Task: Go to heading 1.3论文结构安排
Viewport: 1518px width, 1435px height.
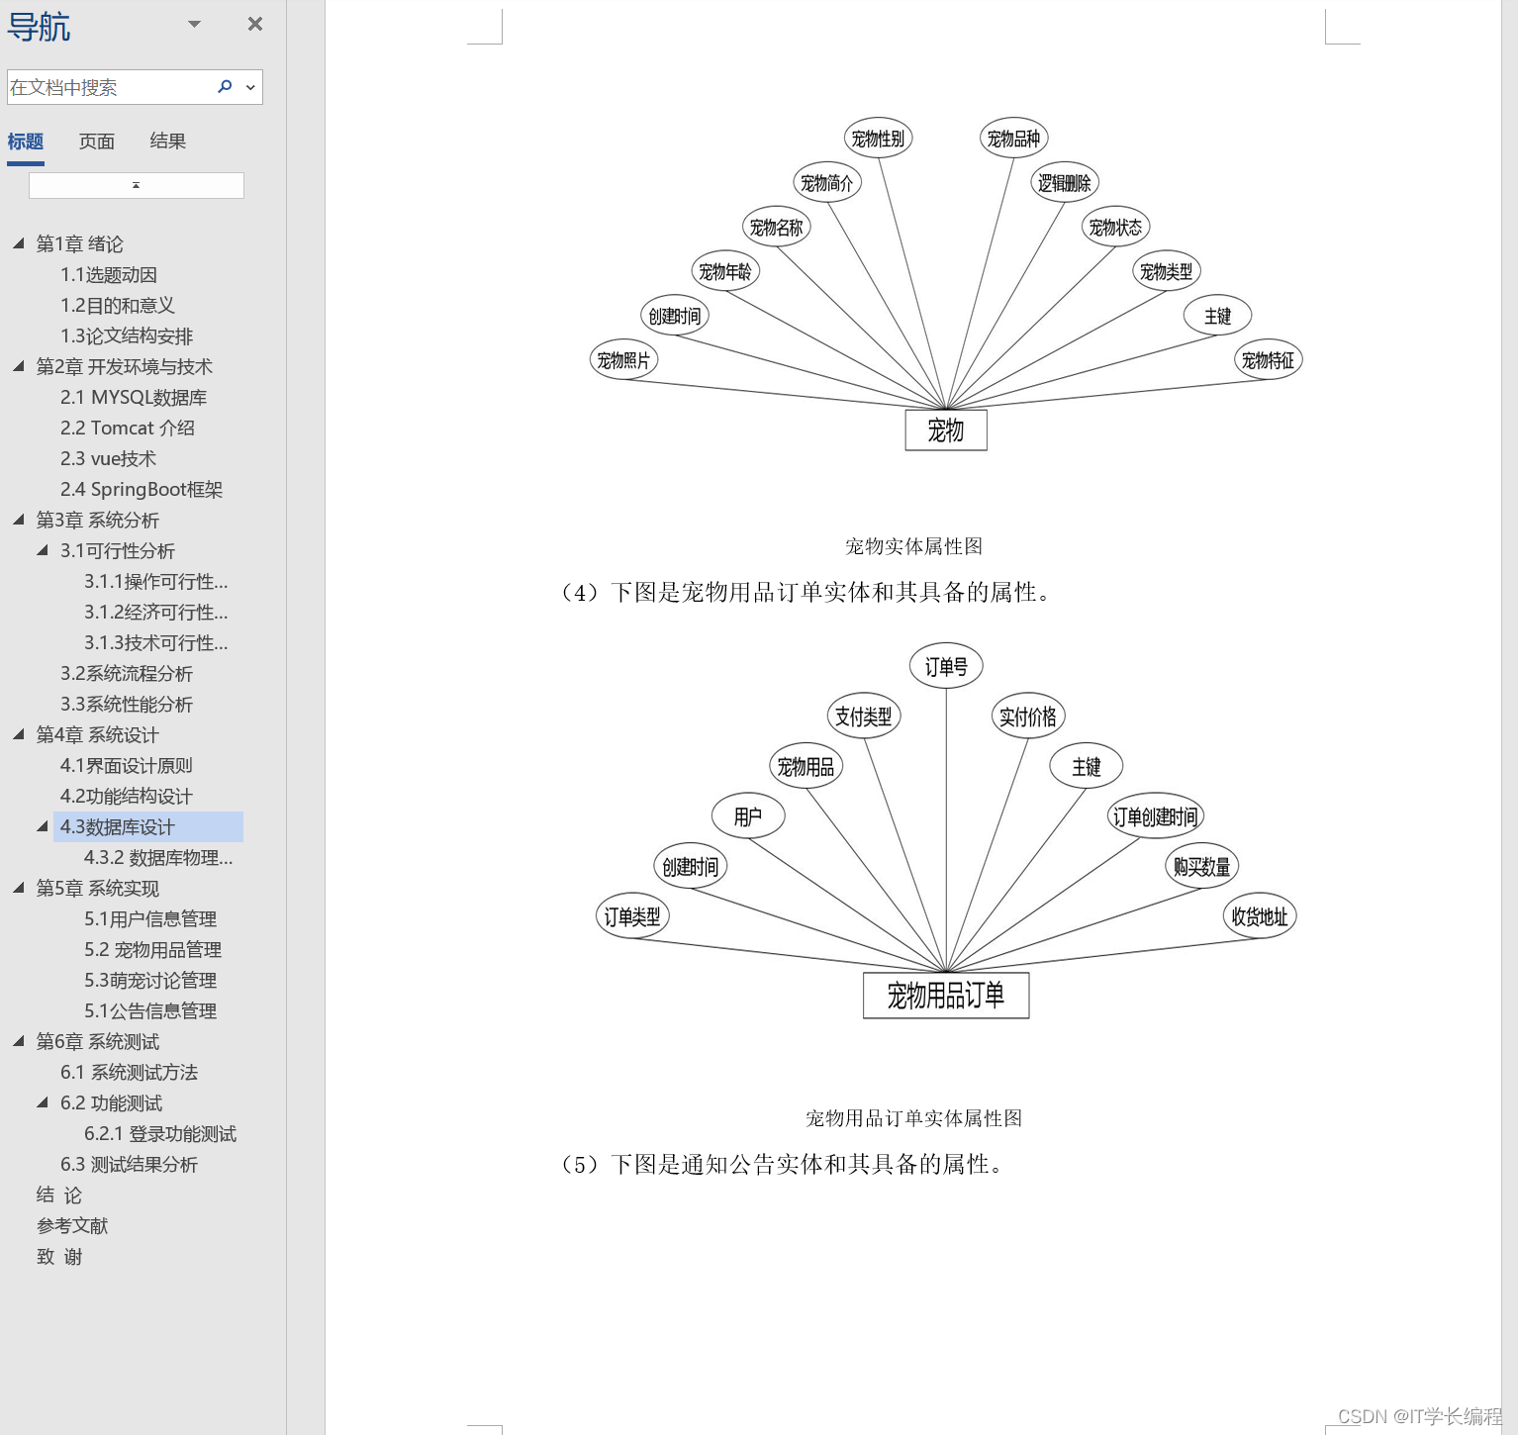Action: [x=127, y=335]
